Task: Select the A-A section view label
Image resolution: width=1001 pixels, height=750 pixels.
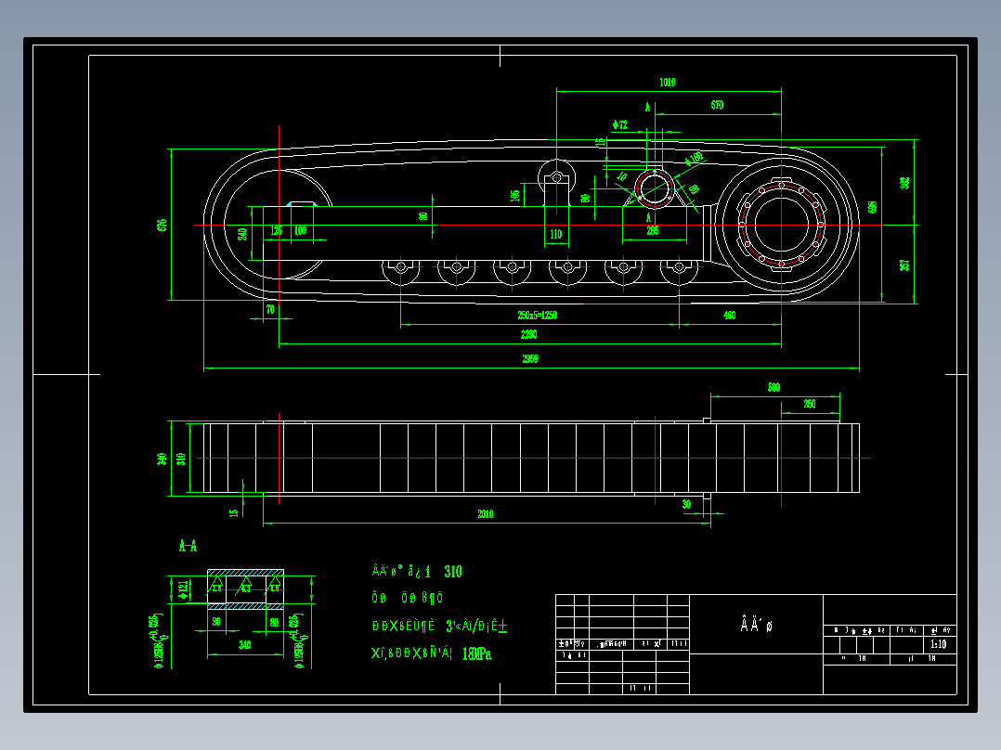Action: [x=188, y=546]
